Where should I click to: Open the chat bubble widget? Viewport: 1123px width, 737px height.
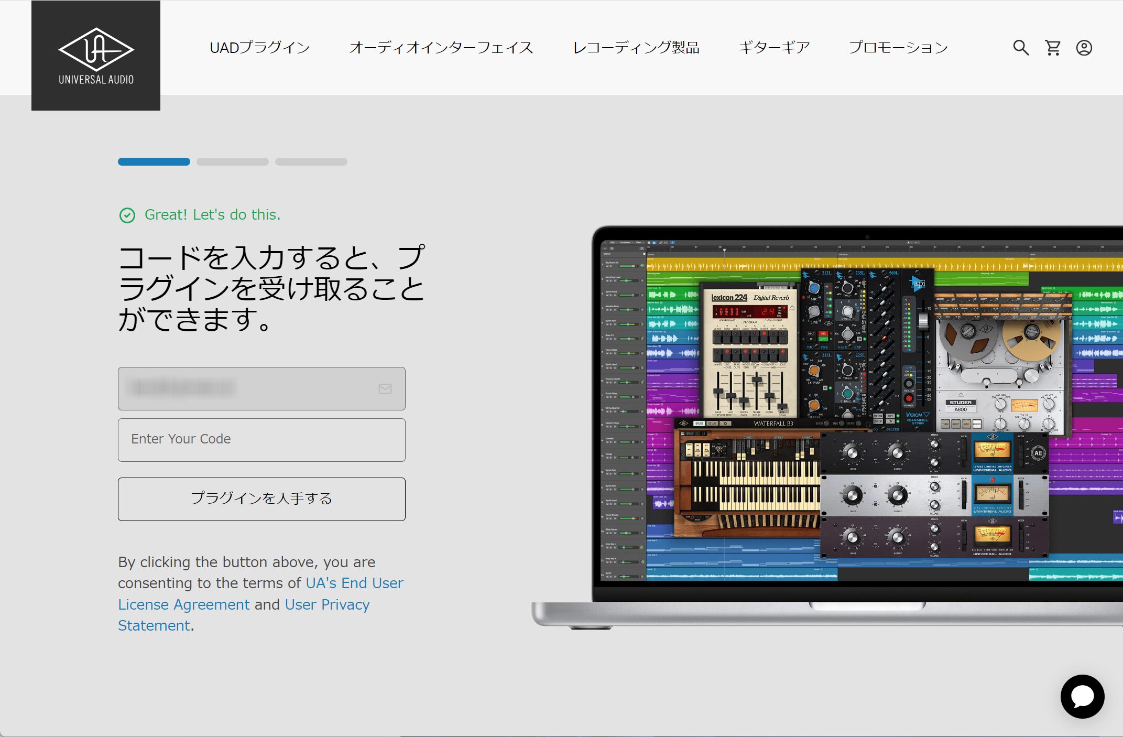click(1082, 697)
